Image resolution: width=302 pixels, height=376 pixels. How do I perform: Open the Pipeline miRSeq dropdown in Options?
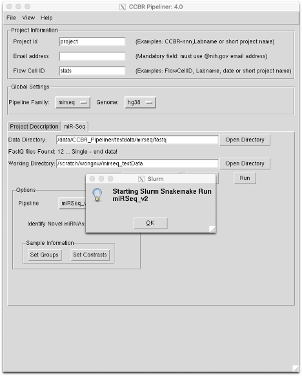coord(72,204)
